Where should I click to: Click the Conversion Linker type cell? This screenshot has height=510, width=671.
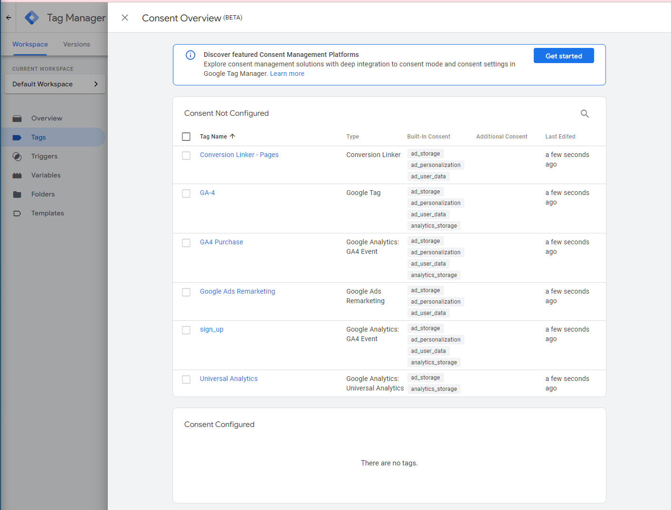373,155
